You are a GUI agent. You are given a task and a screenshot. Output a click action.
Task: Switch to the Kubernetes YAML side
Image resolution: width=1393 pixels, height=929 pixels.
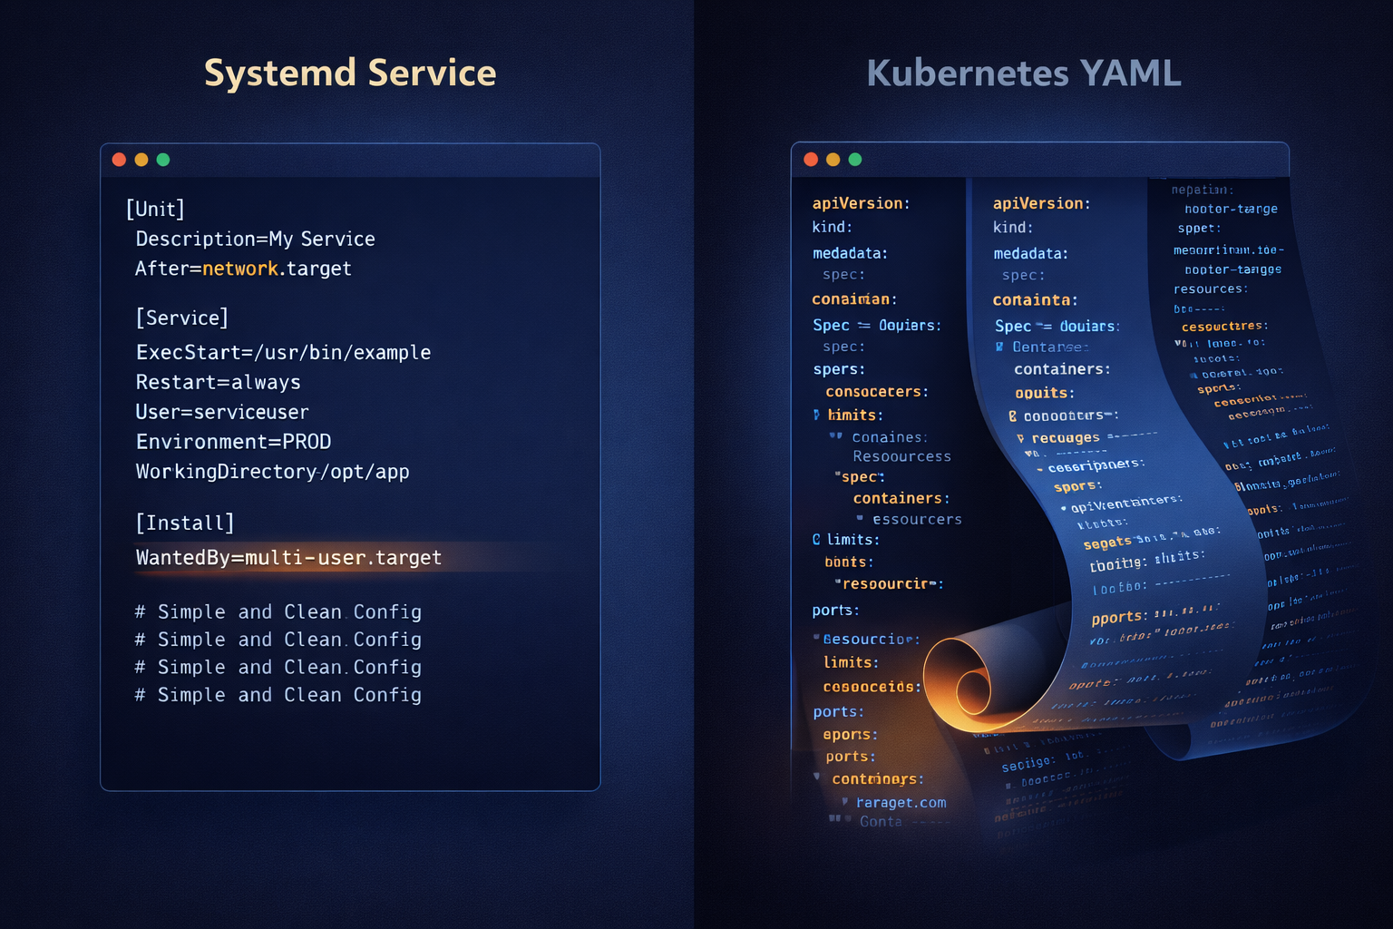click(1023, 73)
